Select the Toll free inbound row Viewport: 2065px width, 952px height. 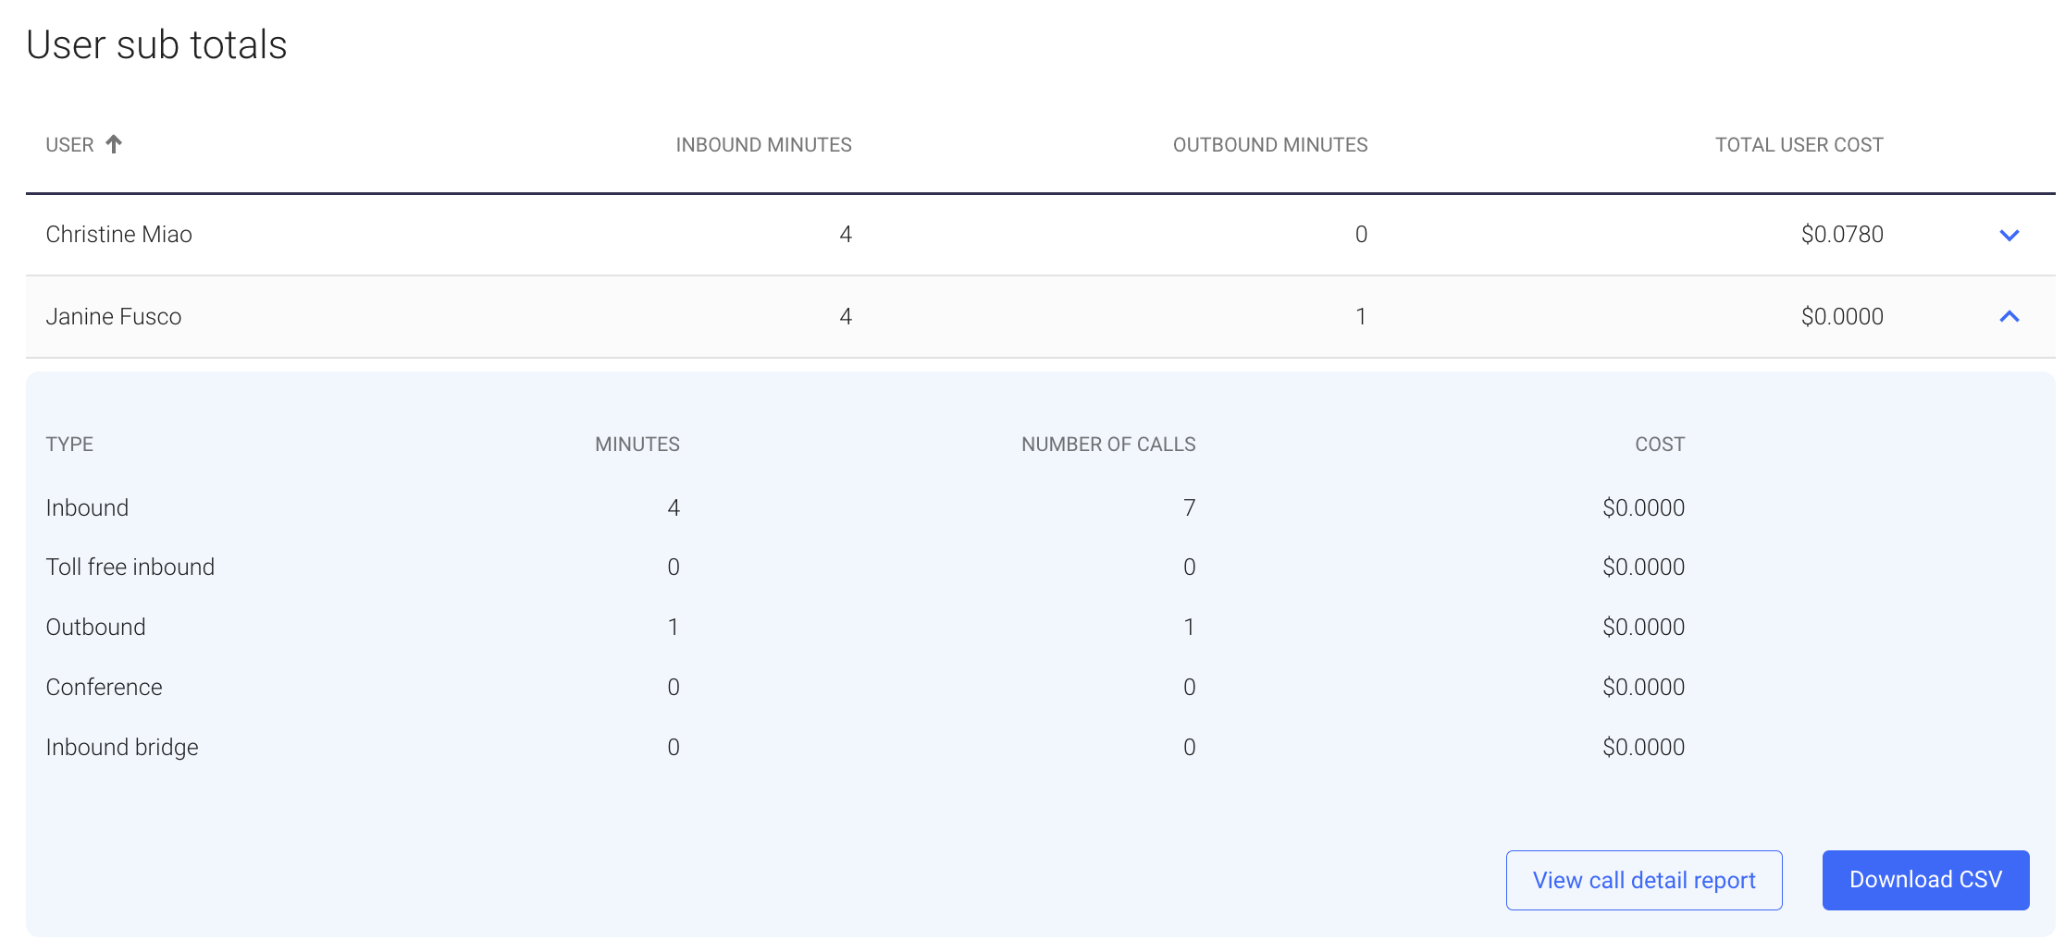pos(130,567)
